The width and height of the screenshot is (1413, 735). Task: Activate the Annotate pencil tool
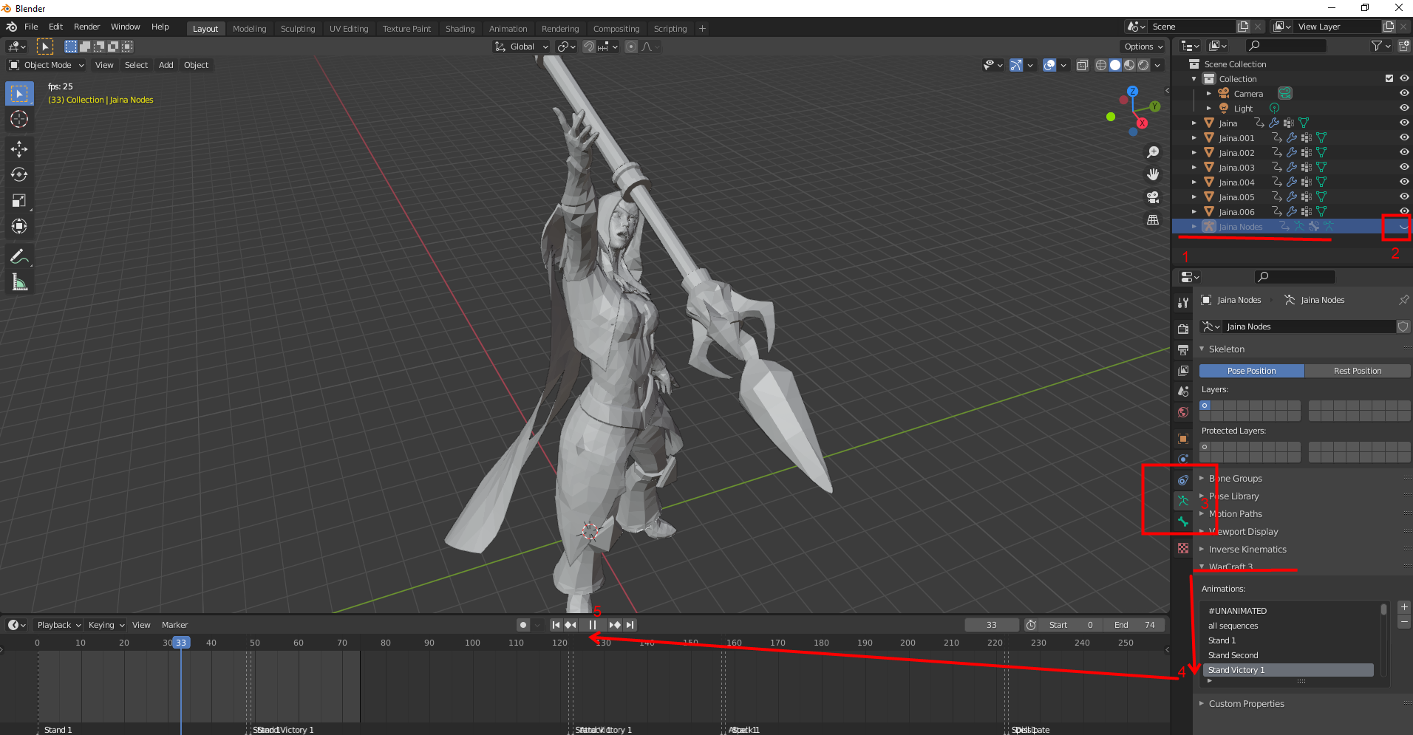pyautogui.click(x=19, y=256)
